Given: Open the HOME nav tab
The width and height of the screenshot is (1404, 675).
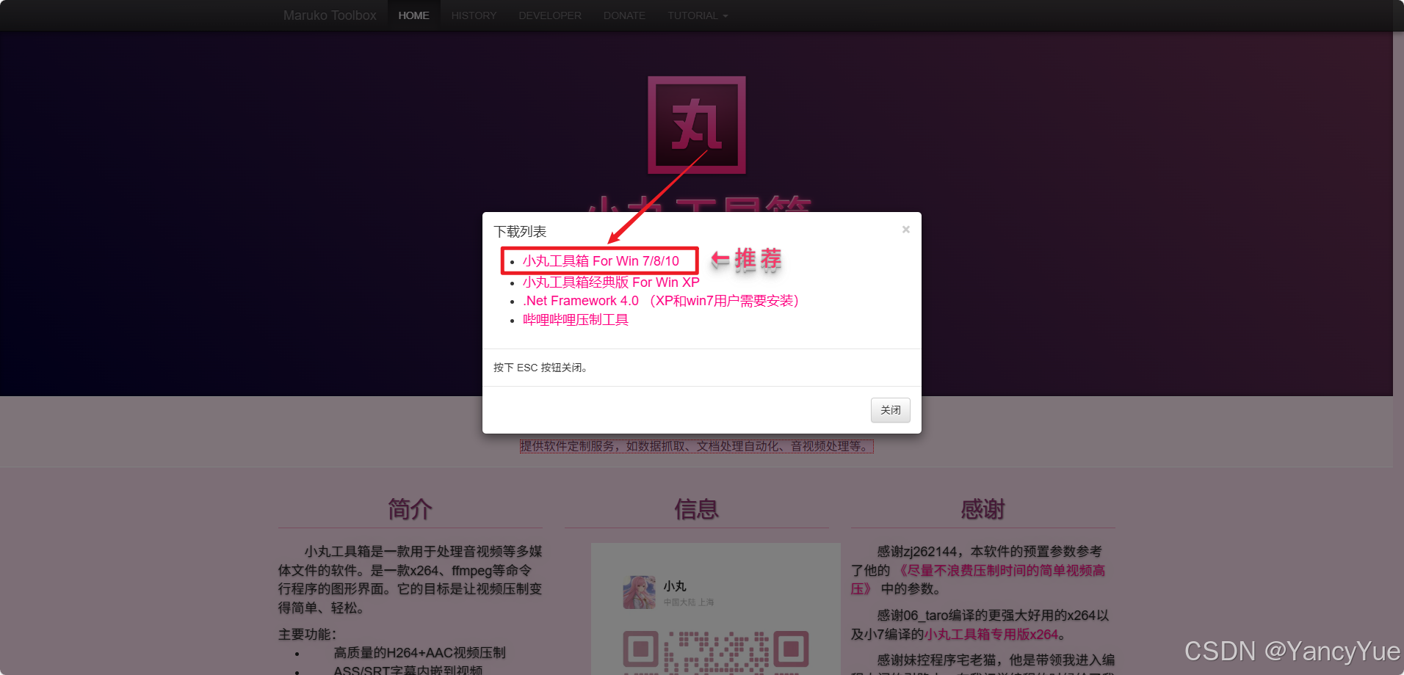Looking at the screenshot, I should click(x=413, y=15).
